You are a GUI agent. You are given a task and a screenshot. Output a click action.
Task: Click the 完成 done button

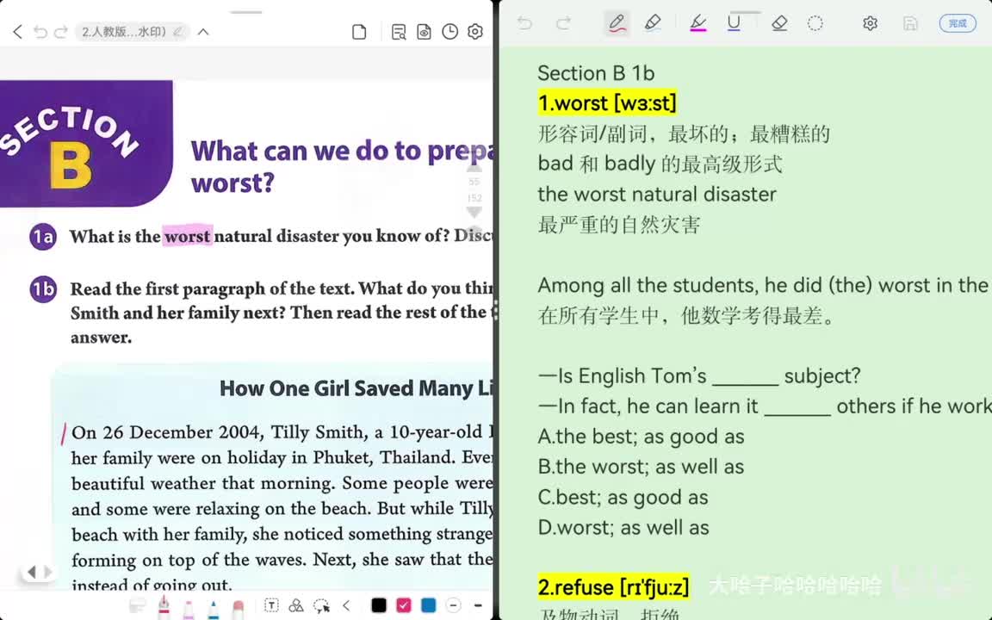[958, 23]
